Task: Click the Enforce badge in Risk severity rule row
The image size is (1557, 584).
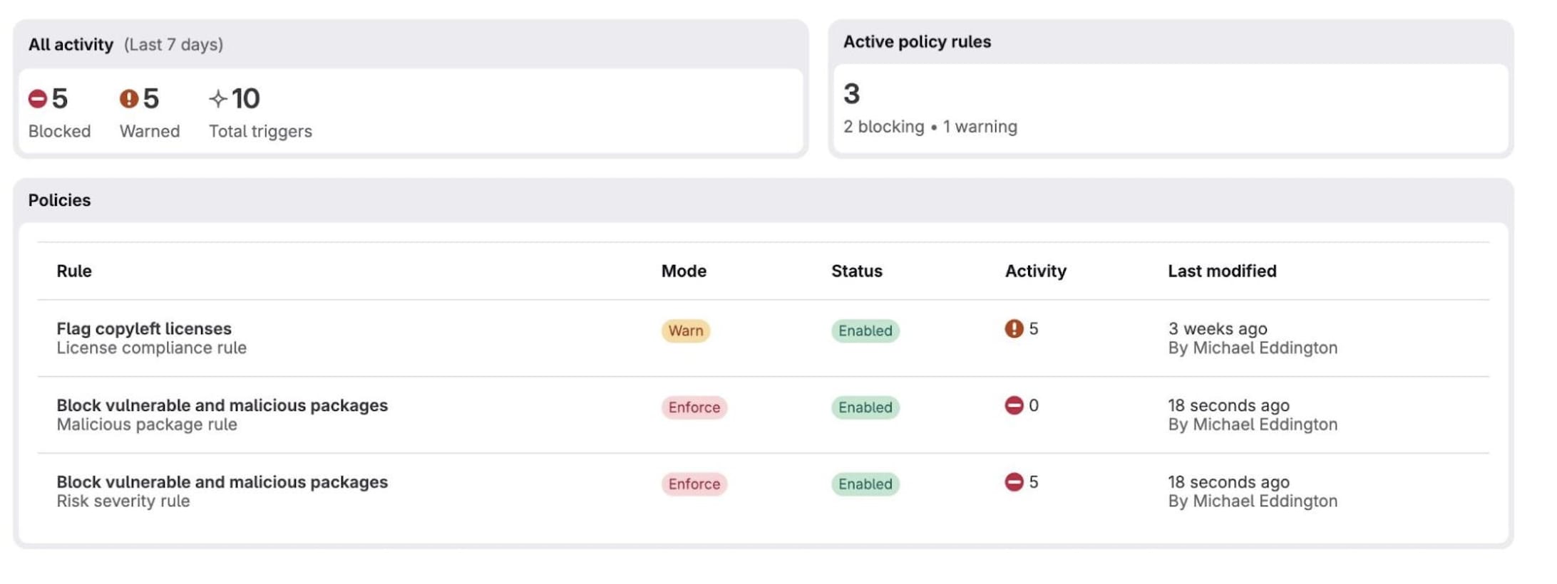Action: tap(694, 484)
